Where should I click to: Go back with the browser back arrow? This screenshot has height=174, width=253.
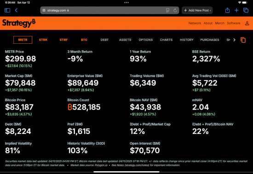(16, 10)
